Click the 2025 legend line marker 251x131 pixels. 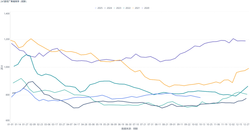[96, 8]
